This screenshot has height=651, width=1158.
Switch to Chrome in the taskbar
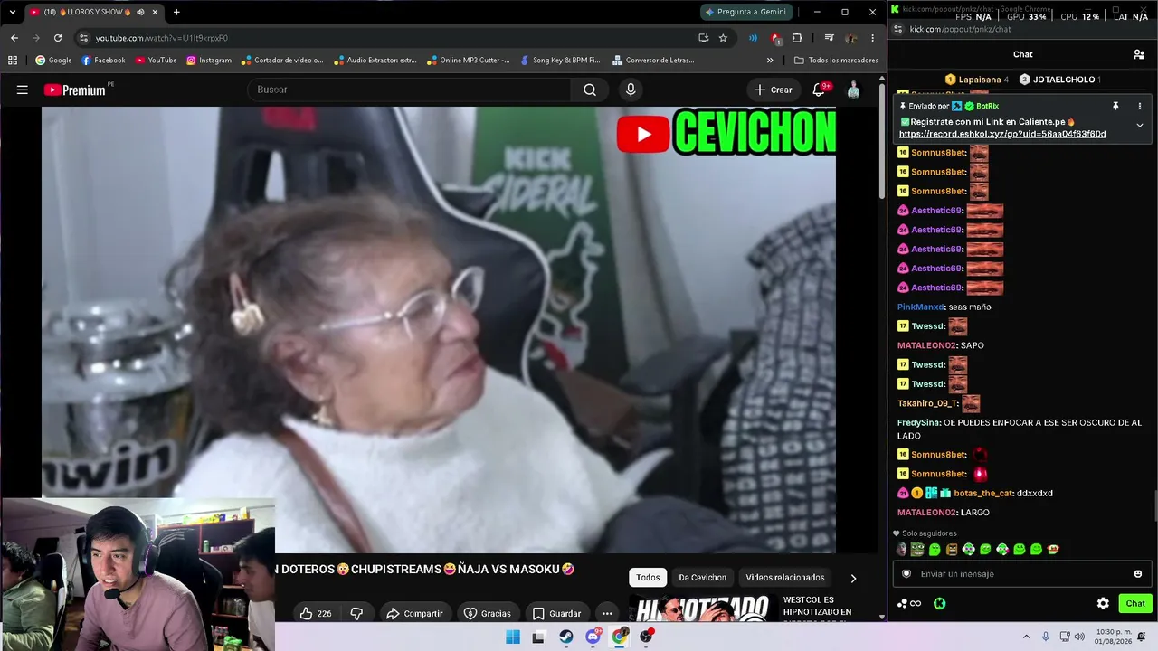pyautogui.click(x=620, y=637)
